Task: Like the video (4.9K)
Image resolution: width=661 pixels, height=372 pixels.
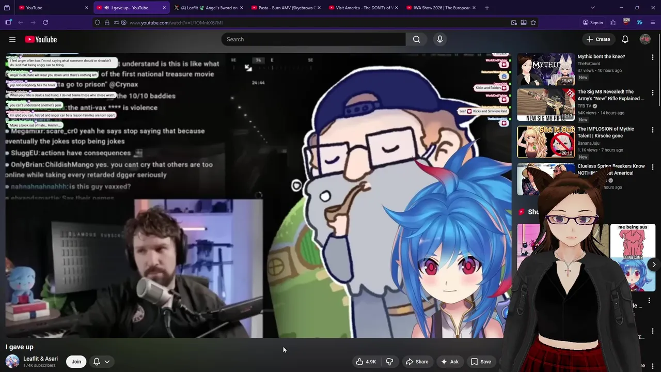Action: (366, 362)
